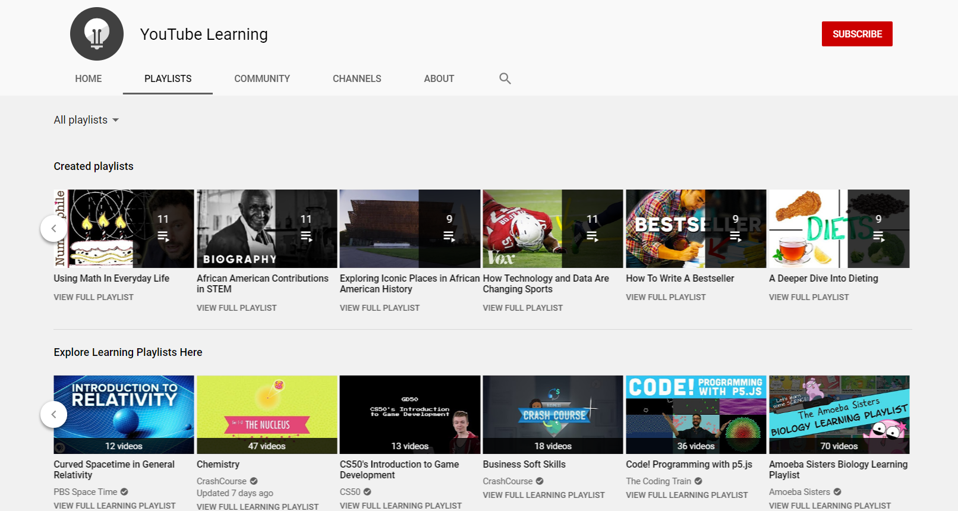Click previous arrow in Explore Learning Playlists row
The image size is (958, 511).
53,414
